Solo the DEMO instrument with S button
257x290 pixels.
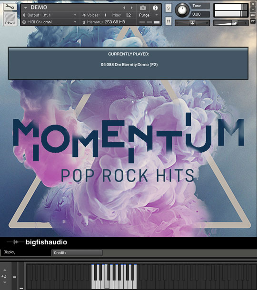tap(168, 8)
